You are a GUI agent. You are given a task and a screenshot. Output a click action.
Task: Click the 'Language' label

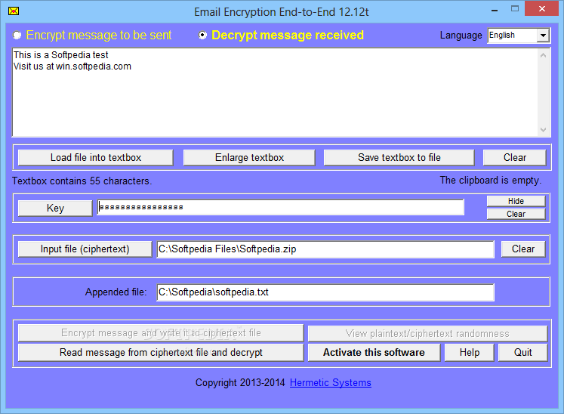tap(461, 36)
